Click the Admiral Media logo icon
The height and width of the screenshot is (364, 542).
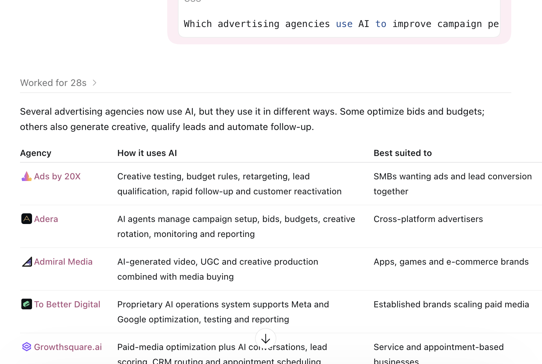tap(27, 262)
